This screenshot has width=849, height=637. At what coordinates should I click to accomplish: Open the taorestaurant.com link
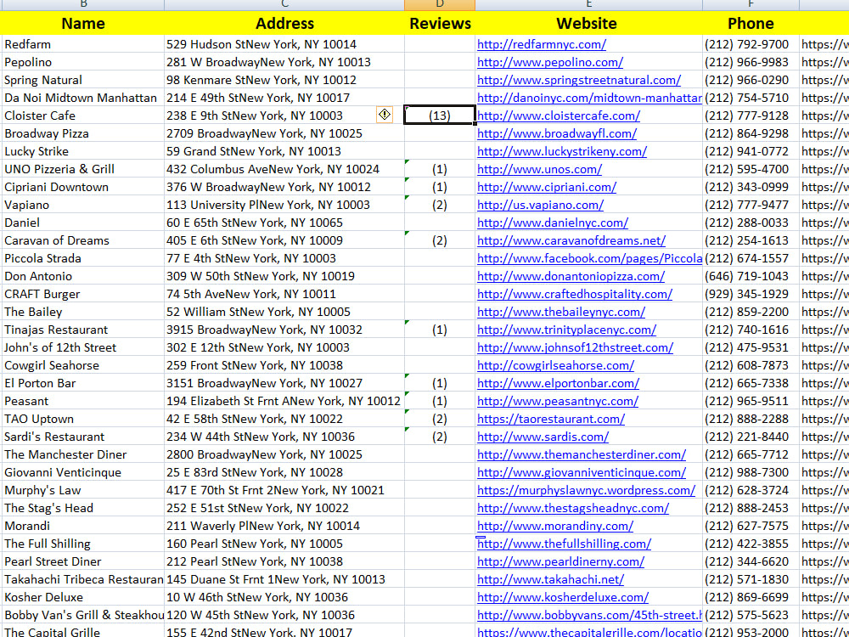(x=551, y=420)
